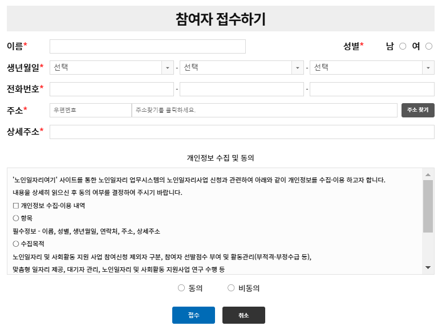
Task: Click the 이름 name input field
Action: click(148, 47)
